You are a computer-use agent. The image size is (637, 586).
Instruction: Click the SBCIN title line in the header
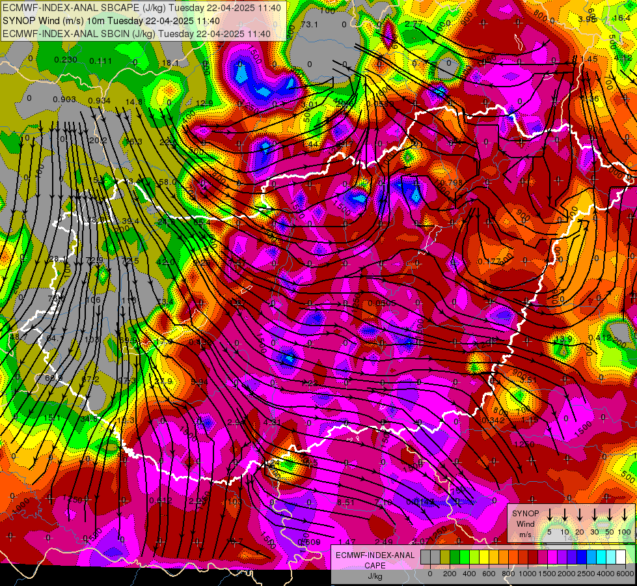(137, 34)
